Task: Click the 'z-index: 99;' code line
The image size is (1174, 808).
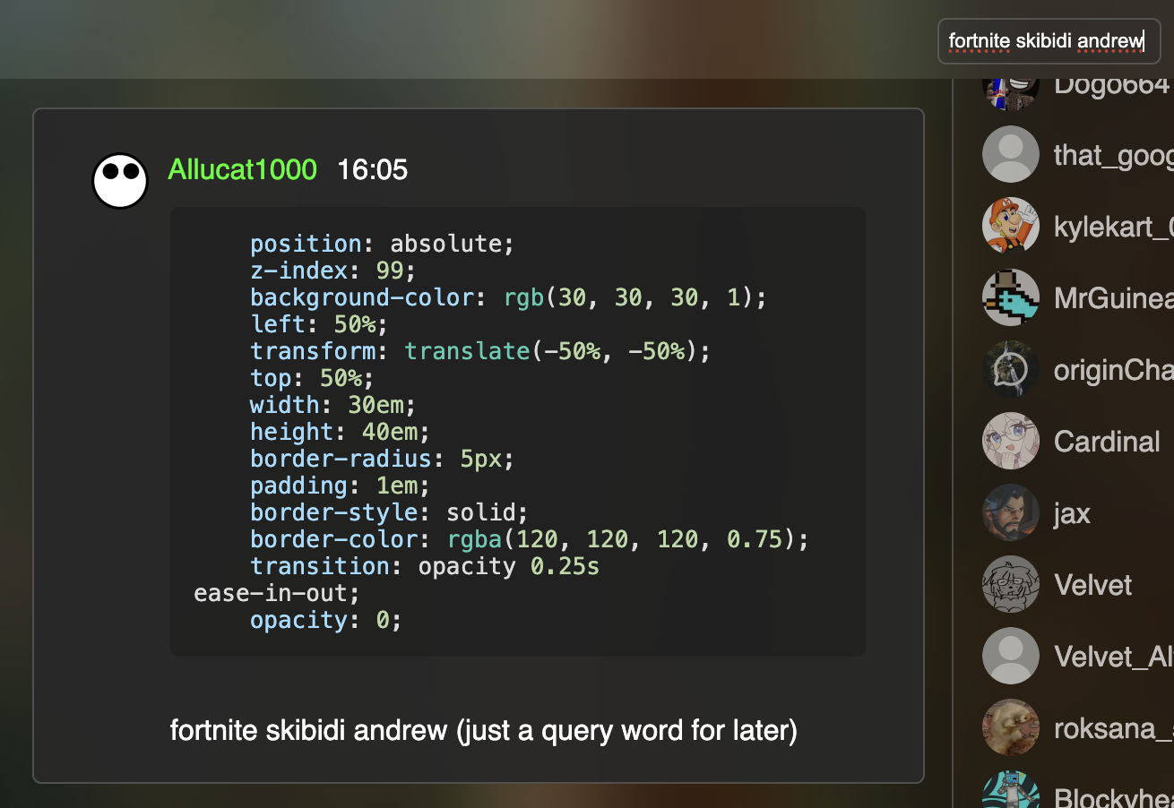Action: 333,271
